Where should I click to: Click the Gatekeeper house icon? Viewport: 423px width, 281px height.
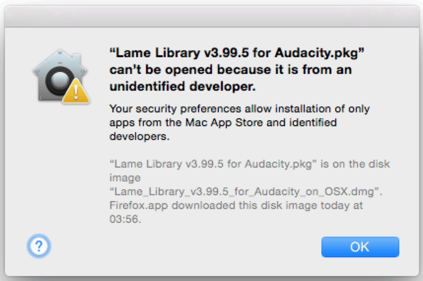(x=61, y=76)
